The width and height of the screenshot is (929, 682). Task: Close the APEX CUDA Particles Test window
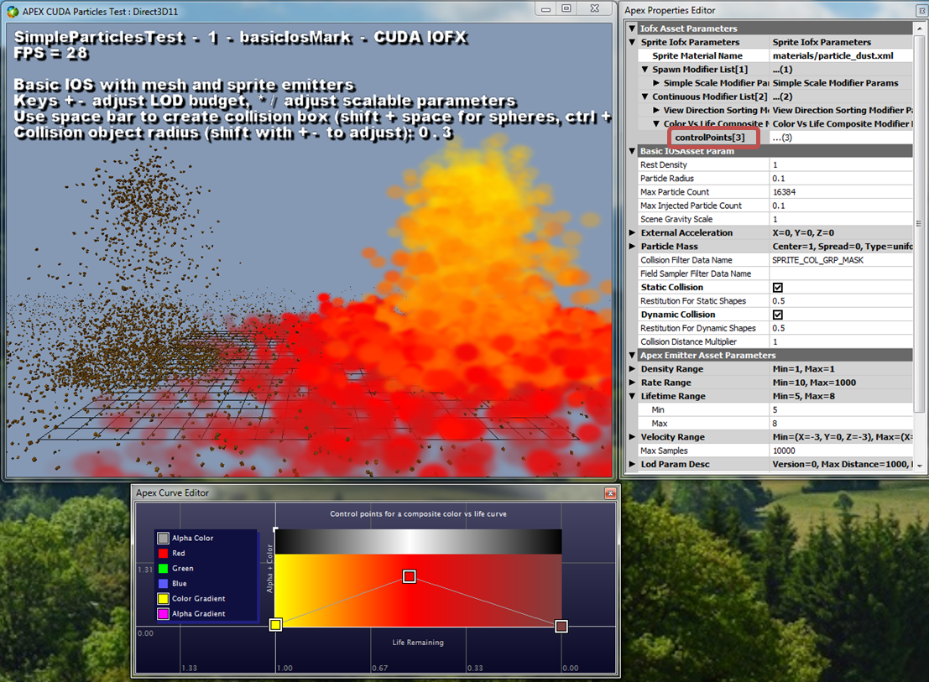[x=595, y=9]
